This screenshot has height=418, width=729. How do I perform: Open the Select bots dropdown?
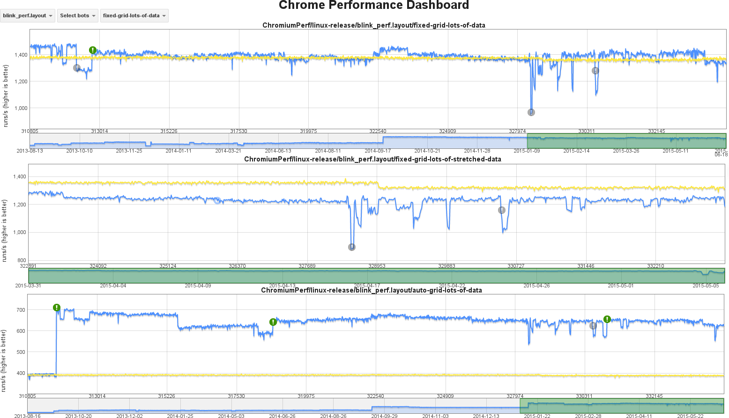78,15
